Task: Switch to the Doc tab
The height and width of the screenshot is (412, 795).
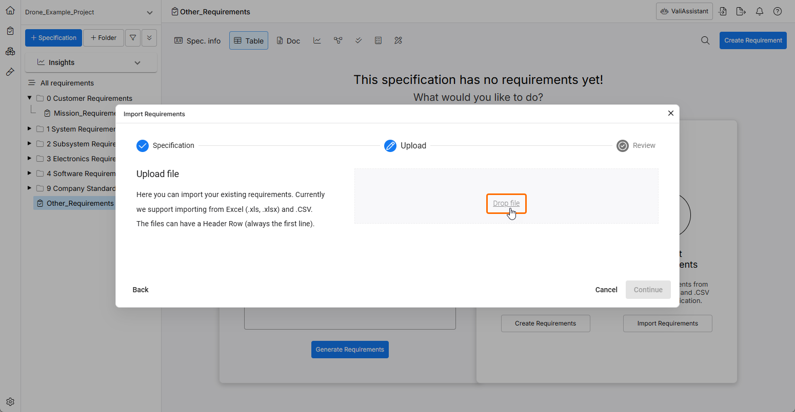Action: [x=288, y=41]
